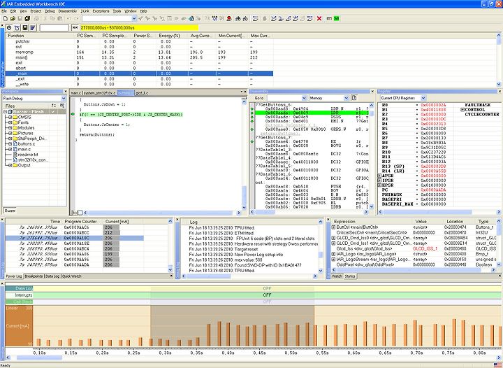The height and width of the screenshot is (368, 503).
Task: Toggle the Call Stack timeline row
Action: [19, 302]
